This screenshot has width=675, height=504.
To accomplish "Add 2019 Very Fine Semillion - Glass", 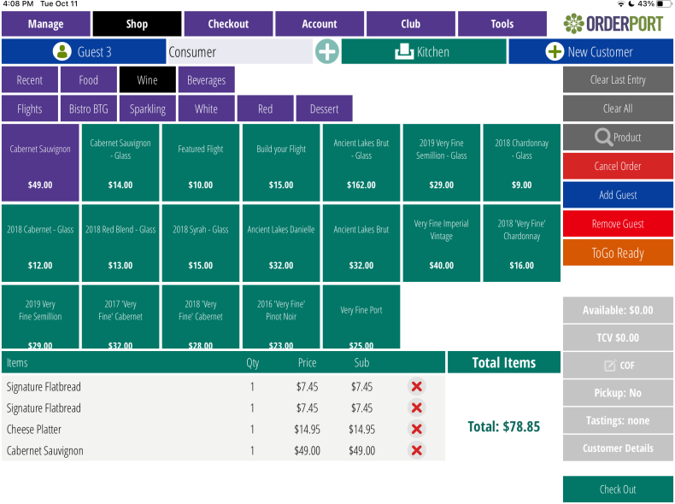I will [441, 162].
